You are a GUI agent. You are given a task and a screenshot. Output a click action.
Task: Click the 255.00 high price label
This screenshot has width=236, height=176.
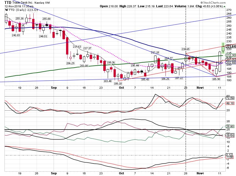[47, 19]
